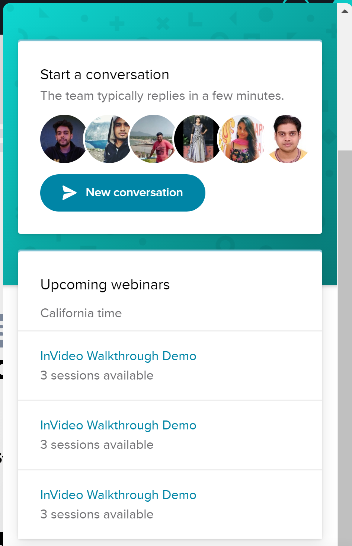The image size is (352, 546).
Task: Click avatar of bearded man in dark hoodie
Action: (x=63, y=139)
